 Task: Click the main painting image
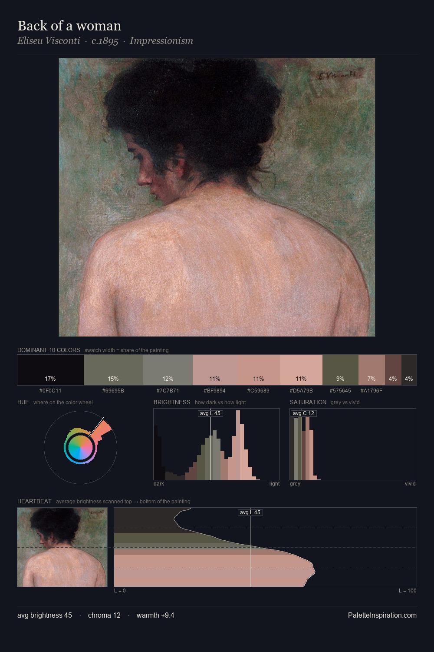217,197
